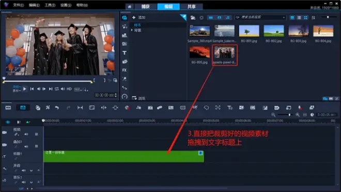The width and height of the screenshot is (341, 192).
Task: Click the Undo arrow in timeline toolbar
Action: pyautogui.click(x=57, y=108)
